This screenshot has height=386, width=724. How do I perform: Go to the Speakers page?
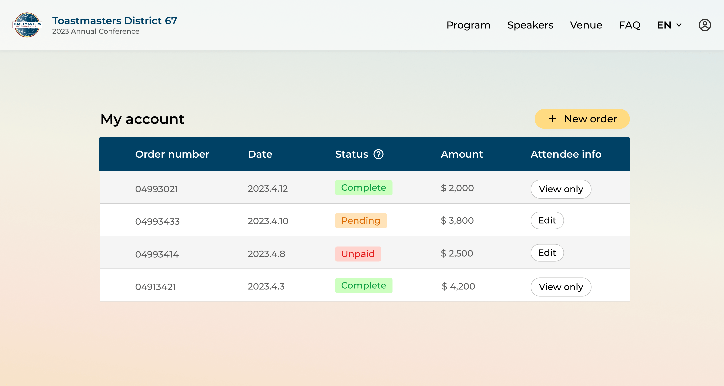[x=530, y=25]
